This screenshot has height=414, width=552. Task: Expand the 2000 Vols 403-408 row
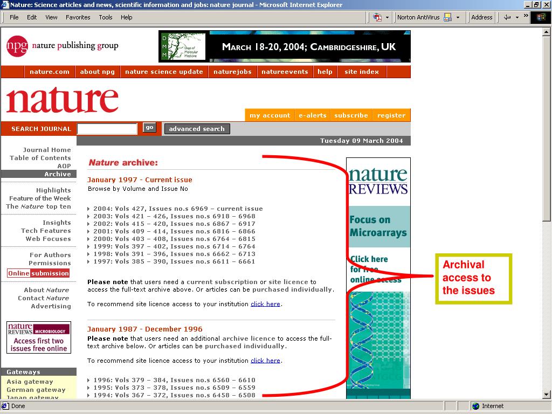coord(171,239)
